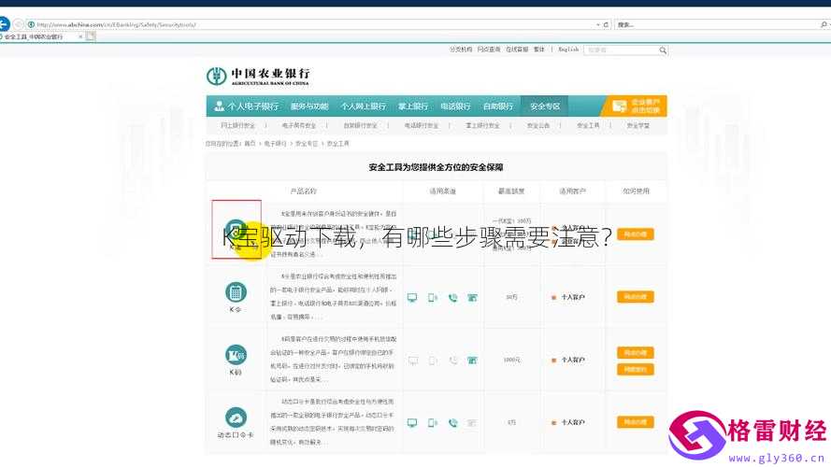Open the 电话银行 navigation menu
The image size is (831, 467).
point(455,106)
